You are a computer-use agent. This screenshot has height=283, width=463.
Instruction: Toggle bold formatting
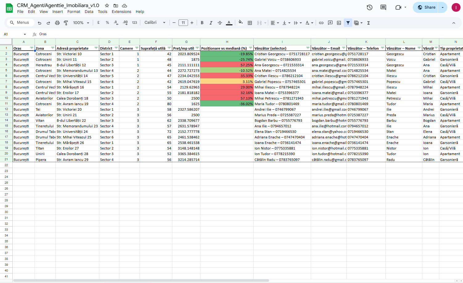click(202, 23)
